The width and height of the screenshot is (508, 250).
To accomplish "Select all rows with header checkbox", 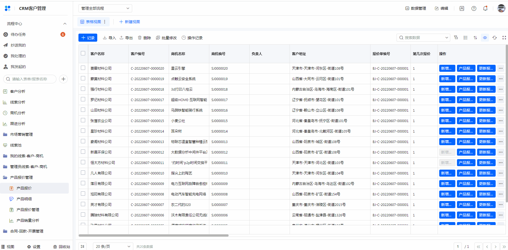I will (83, 53).
